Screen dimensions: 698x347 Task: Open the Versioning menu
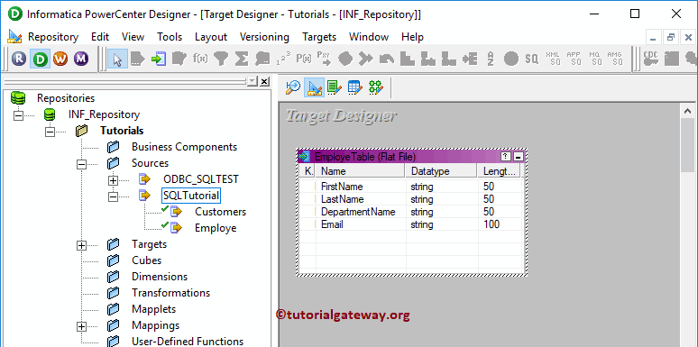(x=264, y=37)
